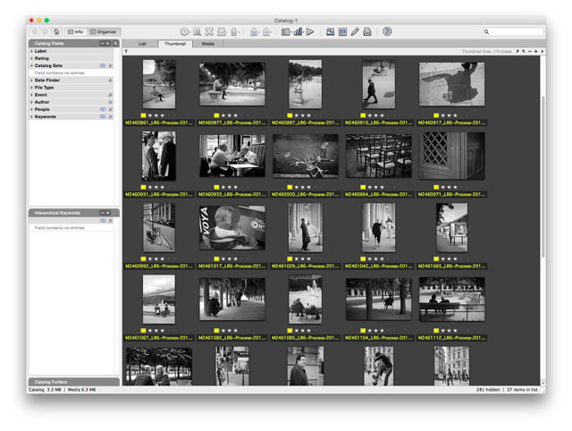This screenshot has width=572, height=431.
Task: Select the M2460950 bicycle photo thumbnail
Action: coord(306,156)
